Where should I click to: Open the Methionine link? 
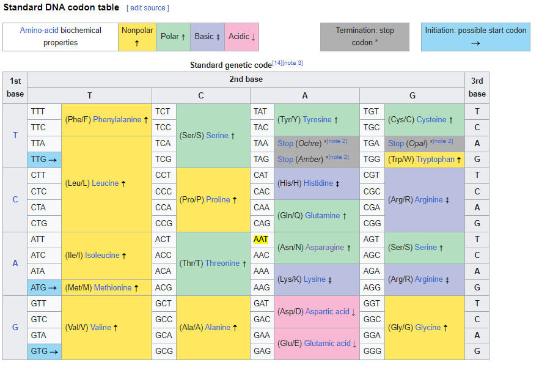pos(112,287)
